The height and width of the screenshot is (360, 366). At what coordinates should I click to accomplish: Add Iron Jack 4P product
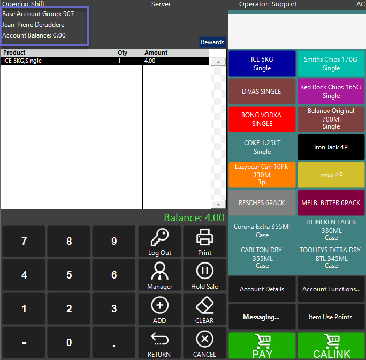tap(331, 147)
